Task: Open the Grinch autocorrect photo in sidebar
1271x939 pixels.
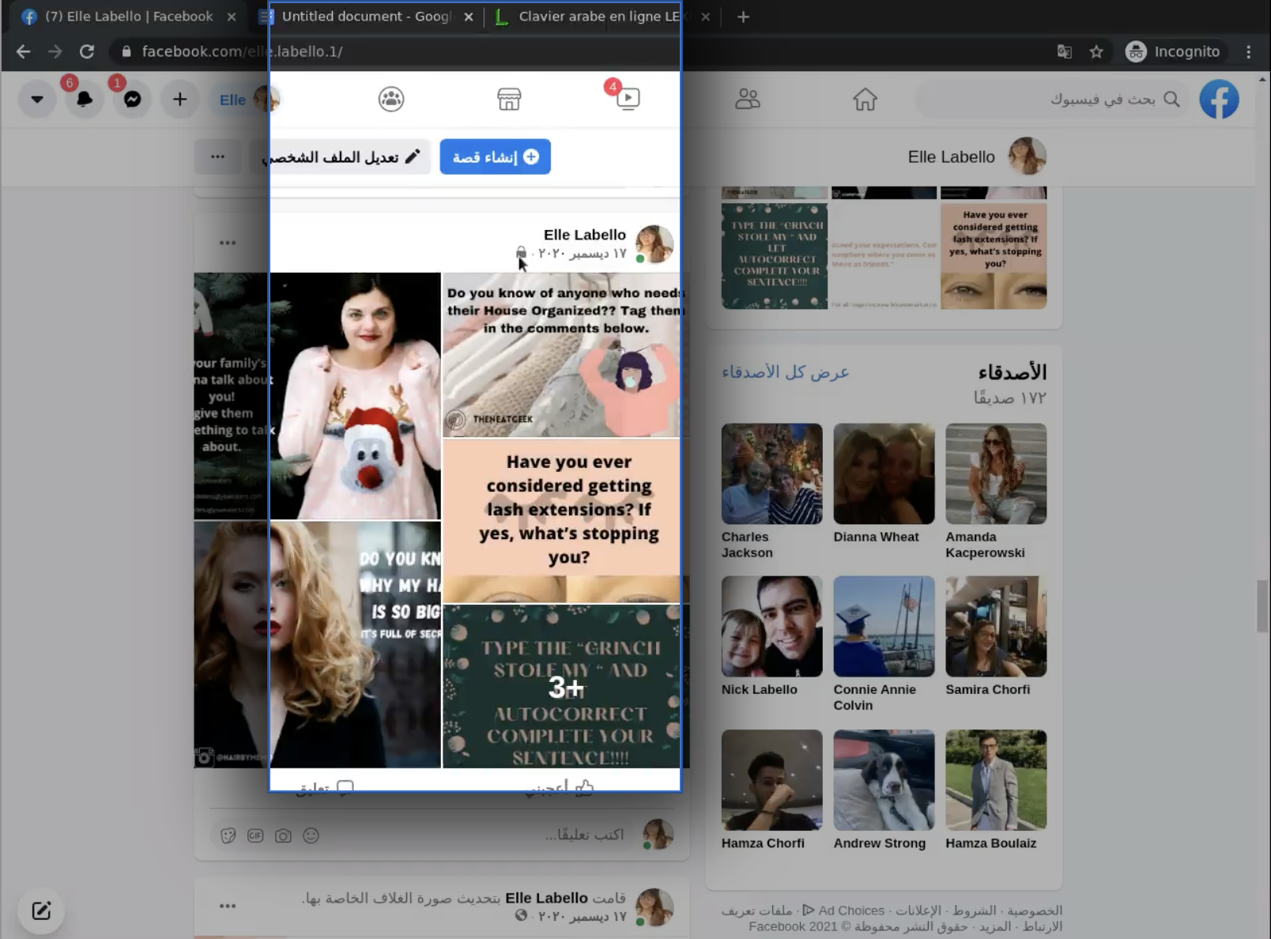Action: pos(775,256)
